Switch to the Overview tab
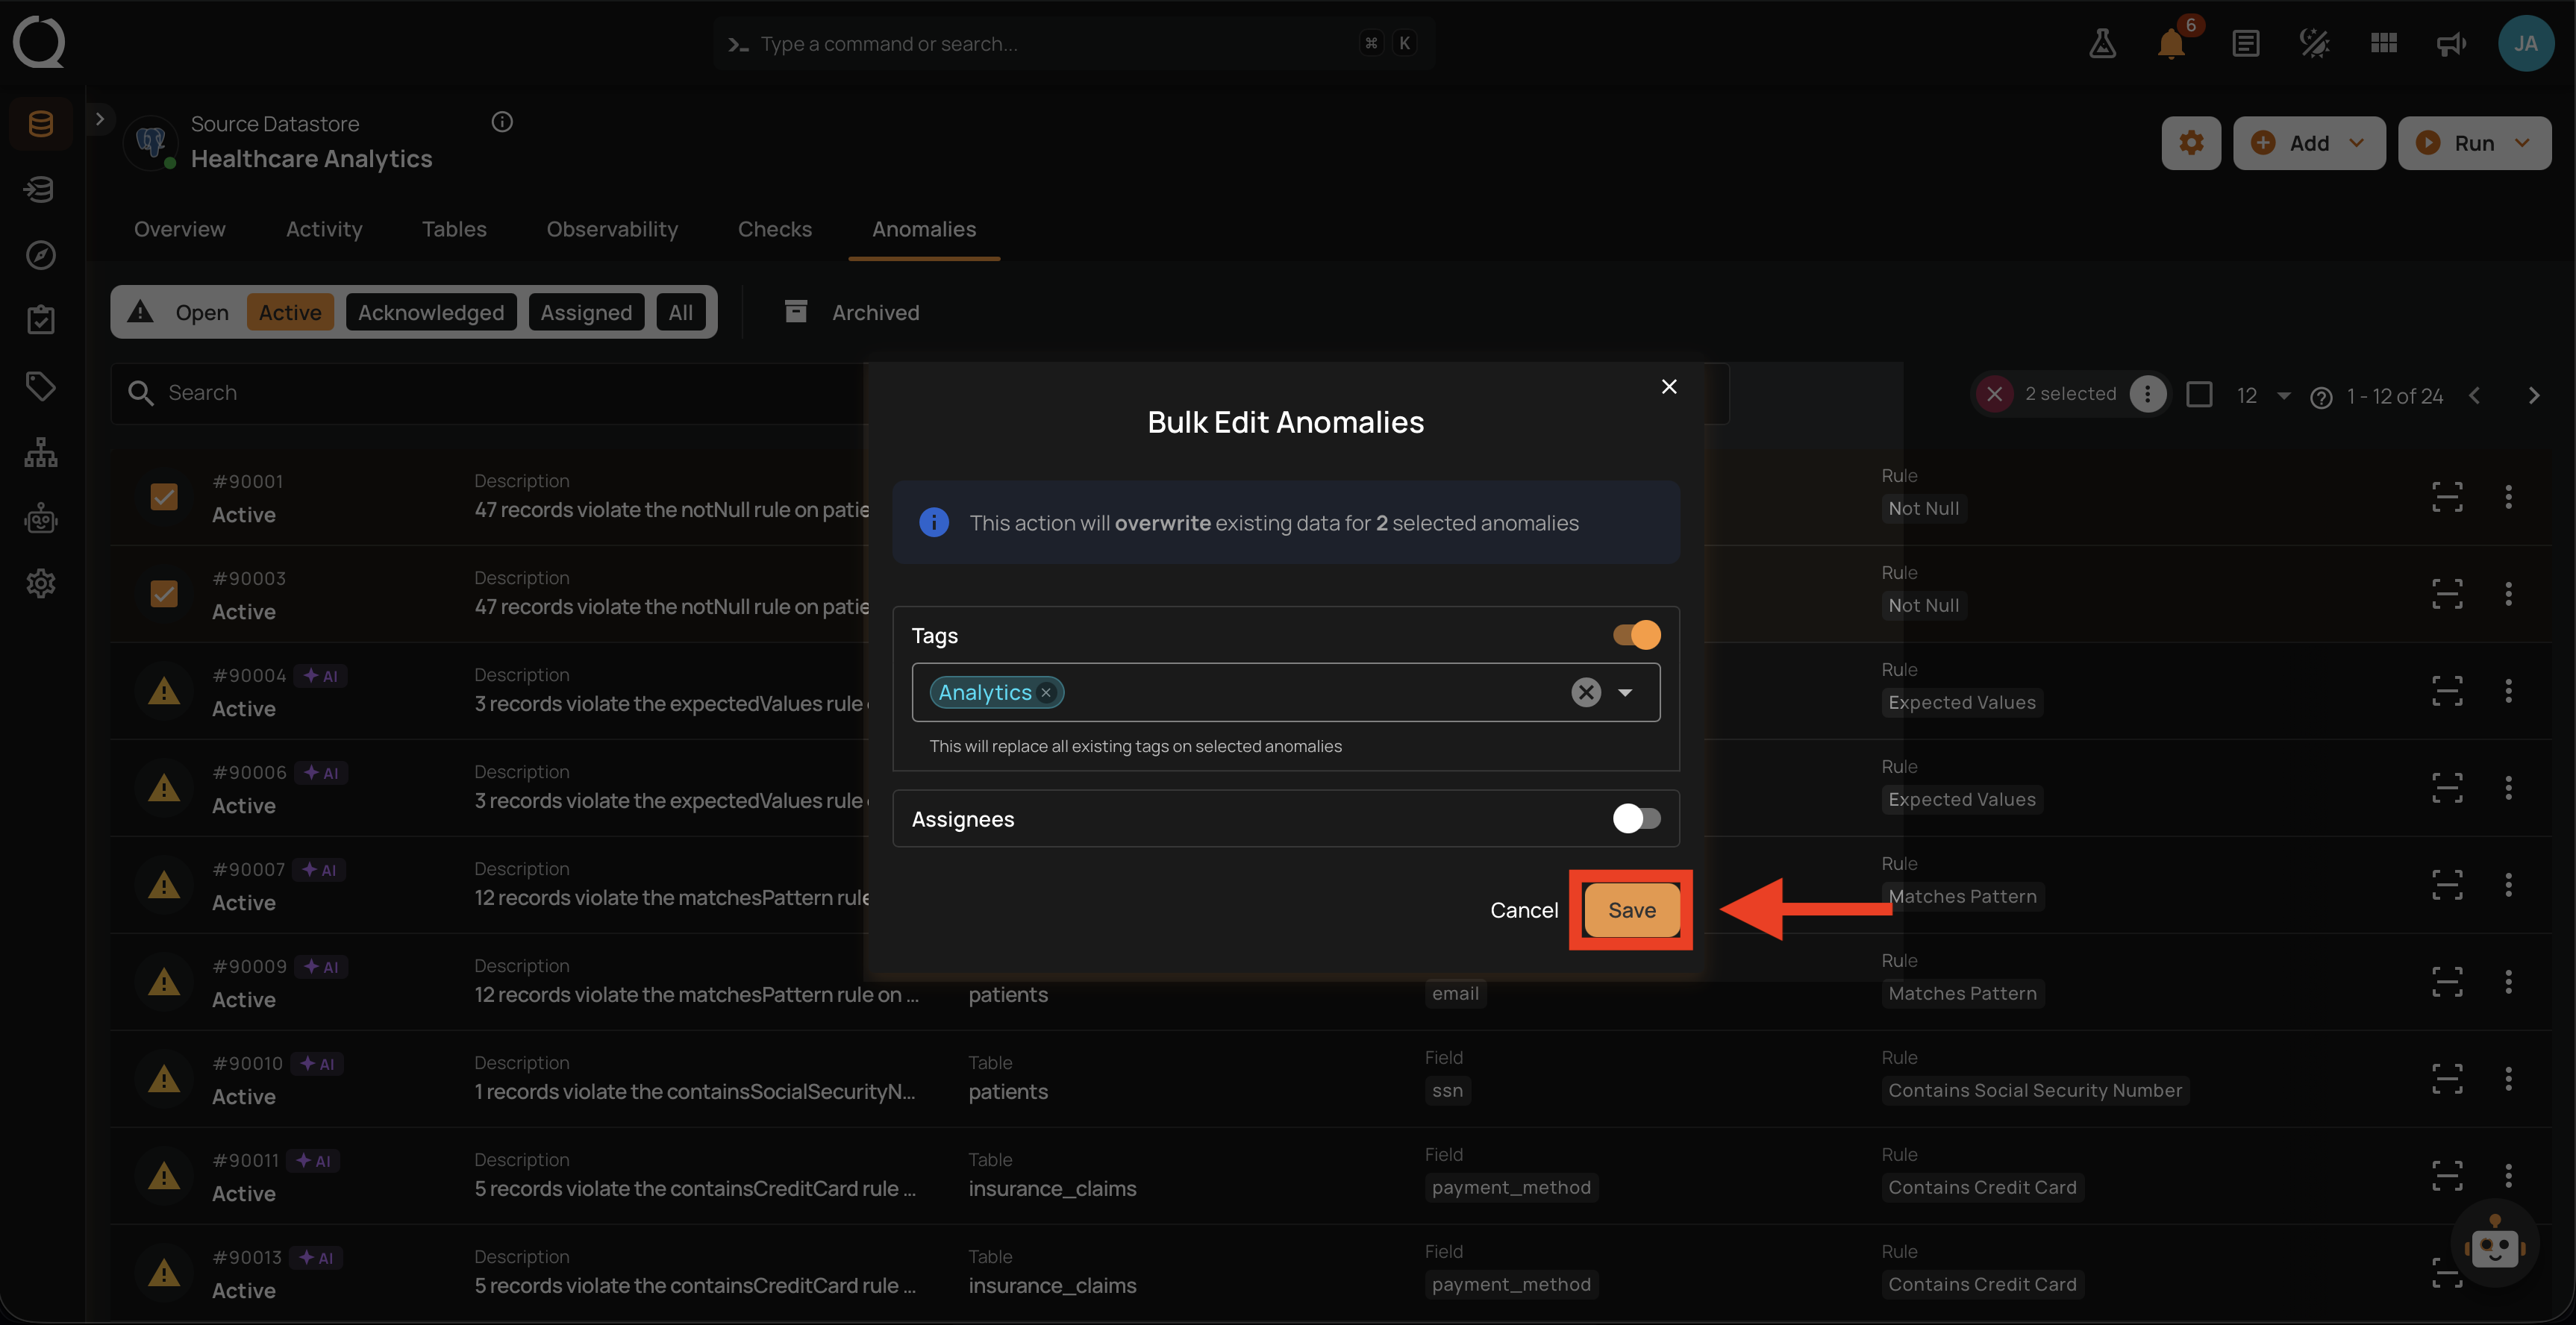Screen dimensions: 2576x1325 (179, 229)
